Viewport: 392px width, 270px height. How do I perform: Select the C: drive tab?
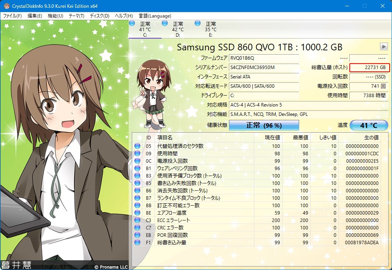point(145,29)
